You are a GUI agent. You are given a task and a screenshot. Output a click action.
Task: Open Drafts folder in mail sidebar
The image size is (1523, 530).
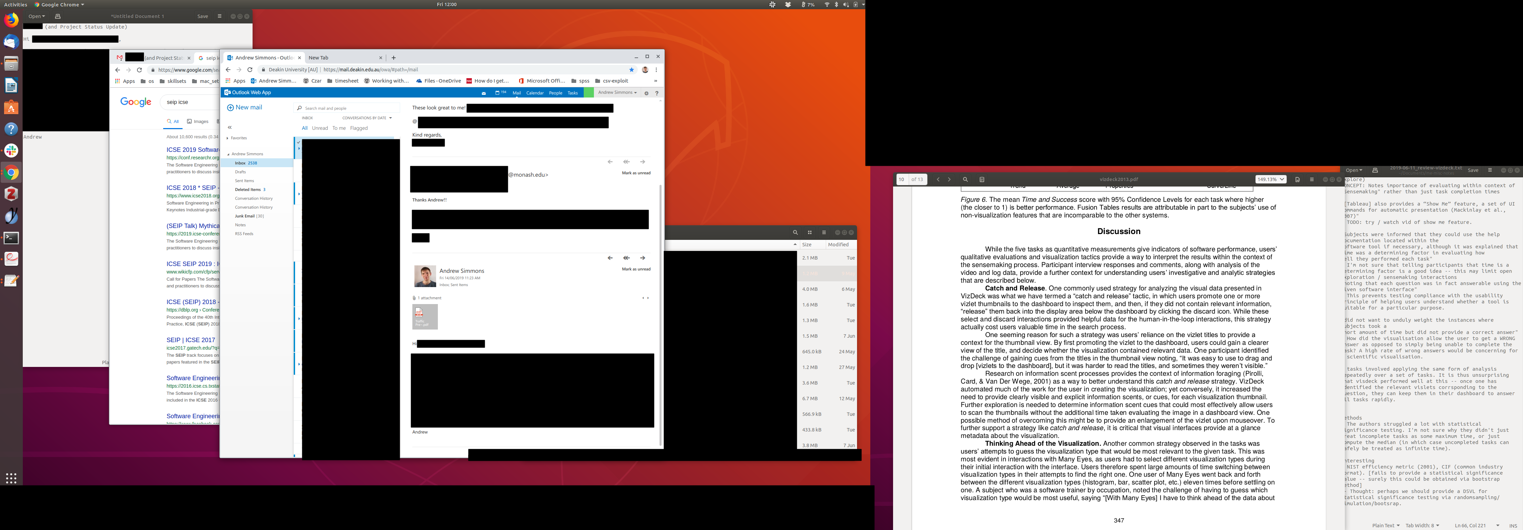[240, 172]
